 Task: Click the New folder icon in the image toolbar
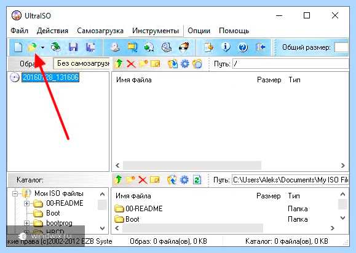click(143, 64)
